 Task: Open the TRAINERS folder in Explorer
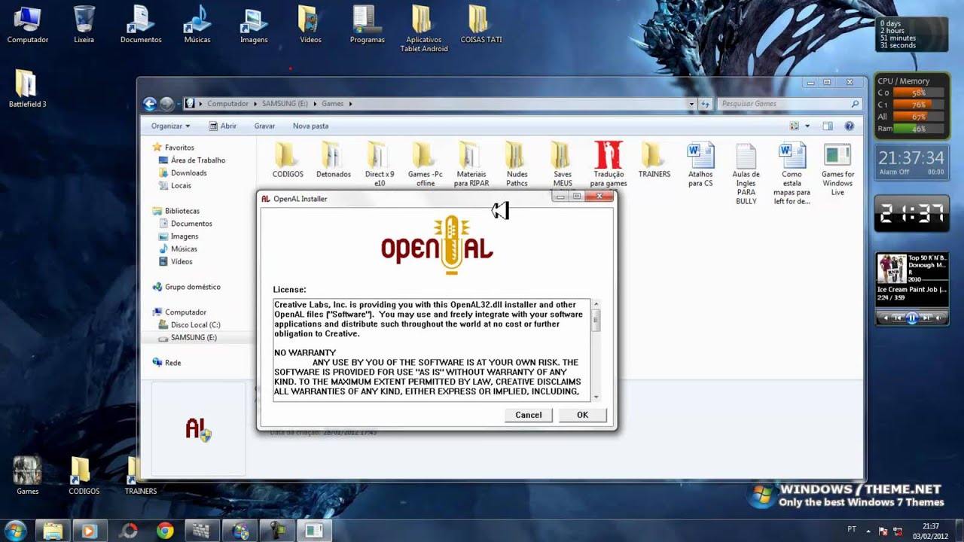(654, 160)
